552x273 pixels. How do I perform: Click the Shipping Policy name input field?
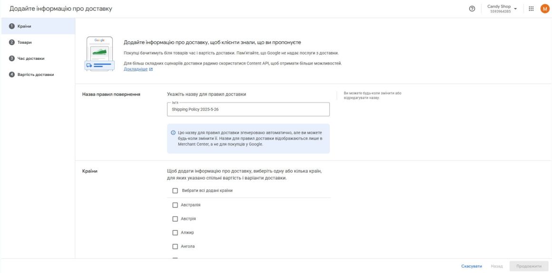(248, 109)
